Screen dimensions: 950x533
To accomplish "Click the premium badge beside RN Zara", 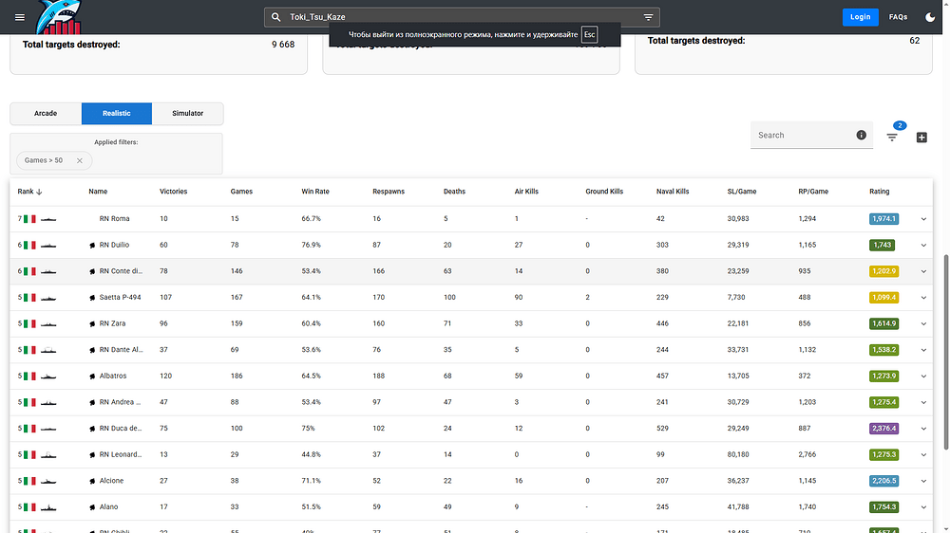I will (x=92, y=323).
